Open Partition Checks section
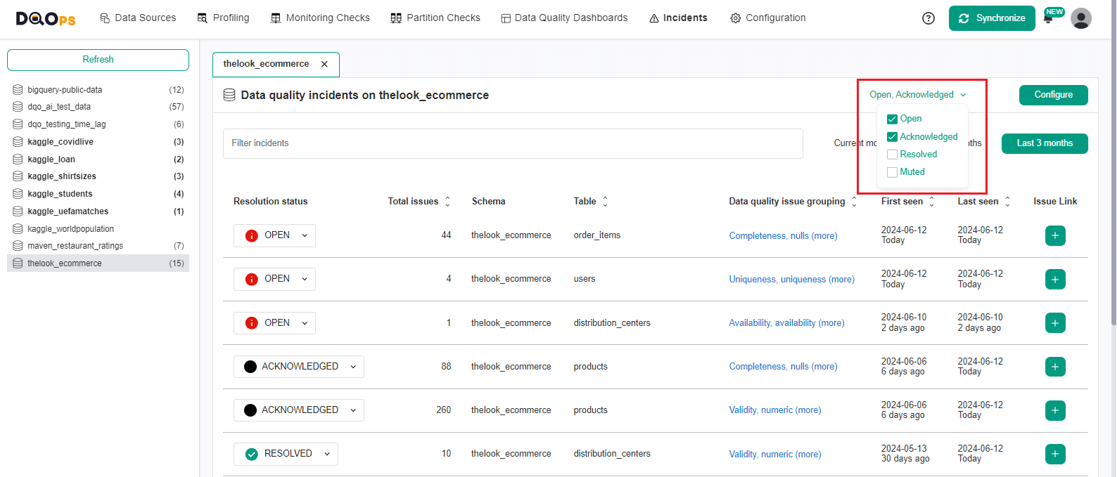Screen dimensions: 1117x477 point(435,18)
